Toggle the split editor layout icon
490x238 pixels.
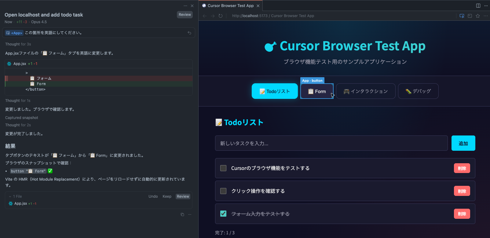point(478,6)
